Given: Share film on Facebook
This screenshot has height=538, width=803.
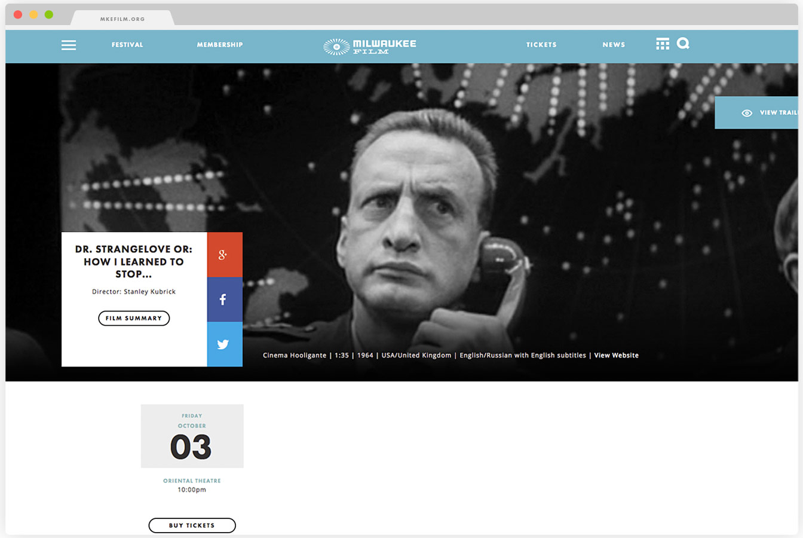Looking at the screenshot, I should 225,299.
